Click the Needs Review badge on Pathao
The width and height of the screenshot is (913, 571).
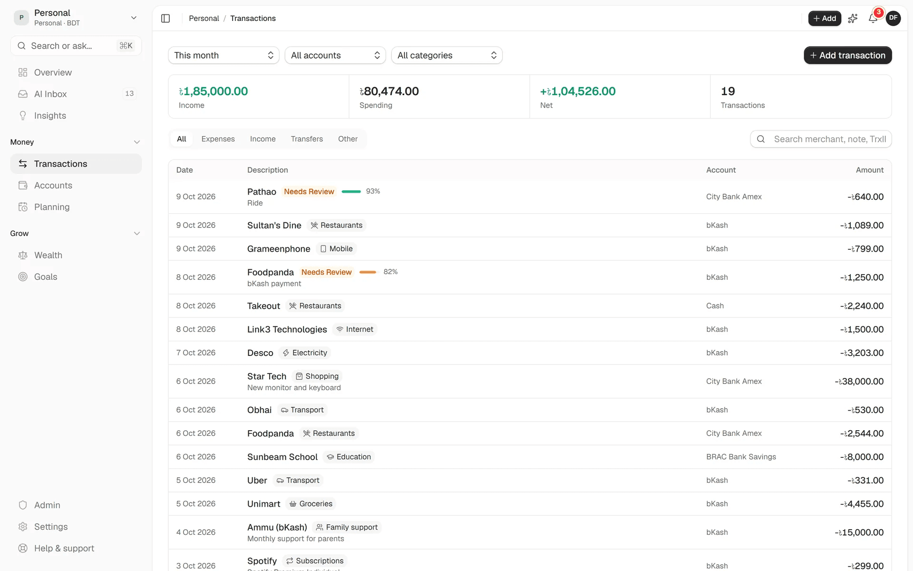tap(309, 191)
